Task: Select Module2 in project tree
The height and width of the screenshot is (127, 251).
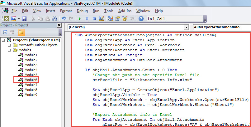Action: point(31,60)
